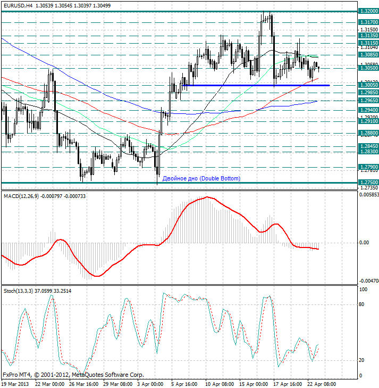Image resolution: width=379 pixels, height=388 pixels.
Task: Select the 1.28450 price level label
Action: tap(368, 146)
